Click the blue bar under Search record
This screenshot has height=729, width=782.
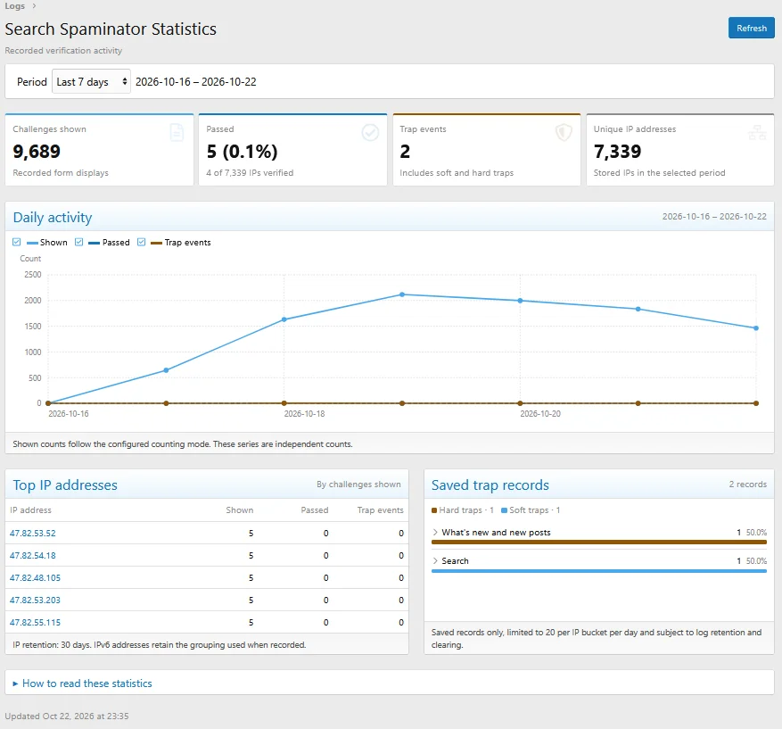tap(599, 571)
